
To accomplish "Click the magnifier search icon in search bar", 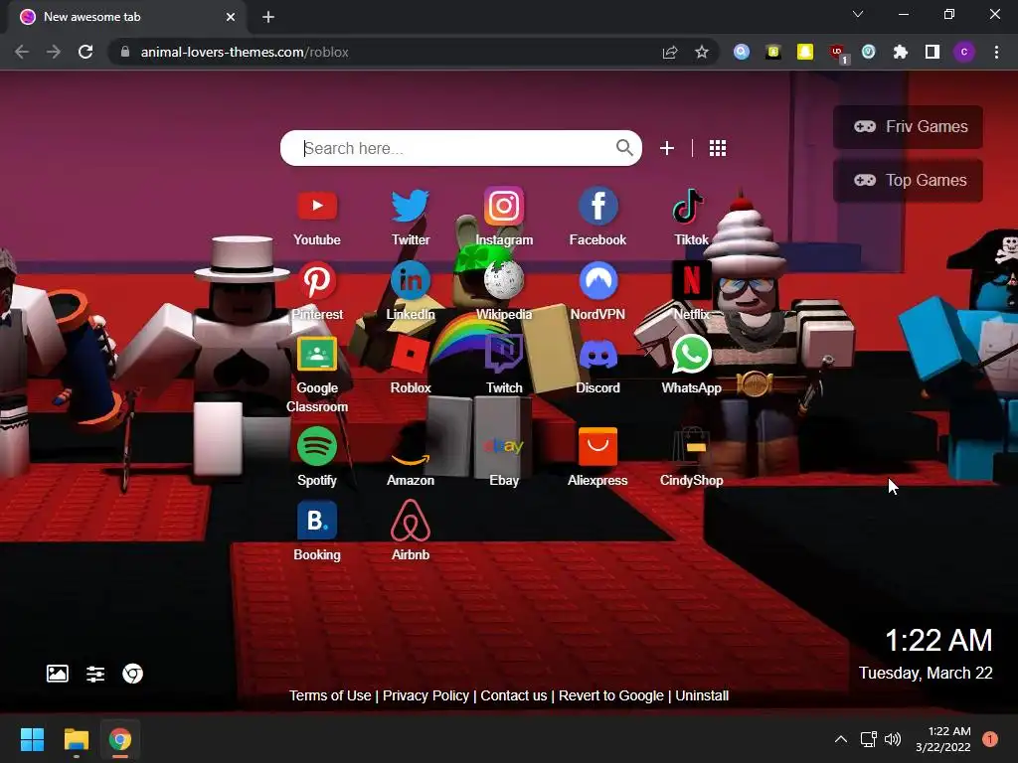I will click(x=624, y=148).
